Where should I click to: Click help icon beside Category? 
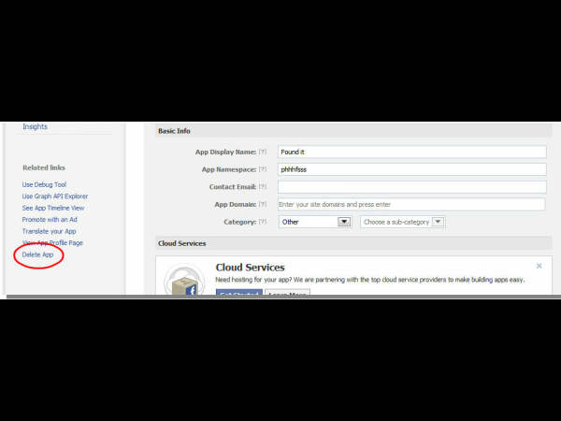coord(263,222)
